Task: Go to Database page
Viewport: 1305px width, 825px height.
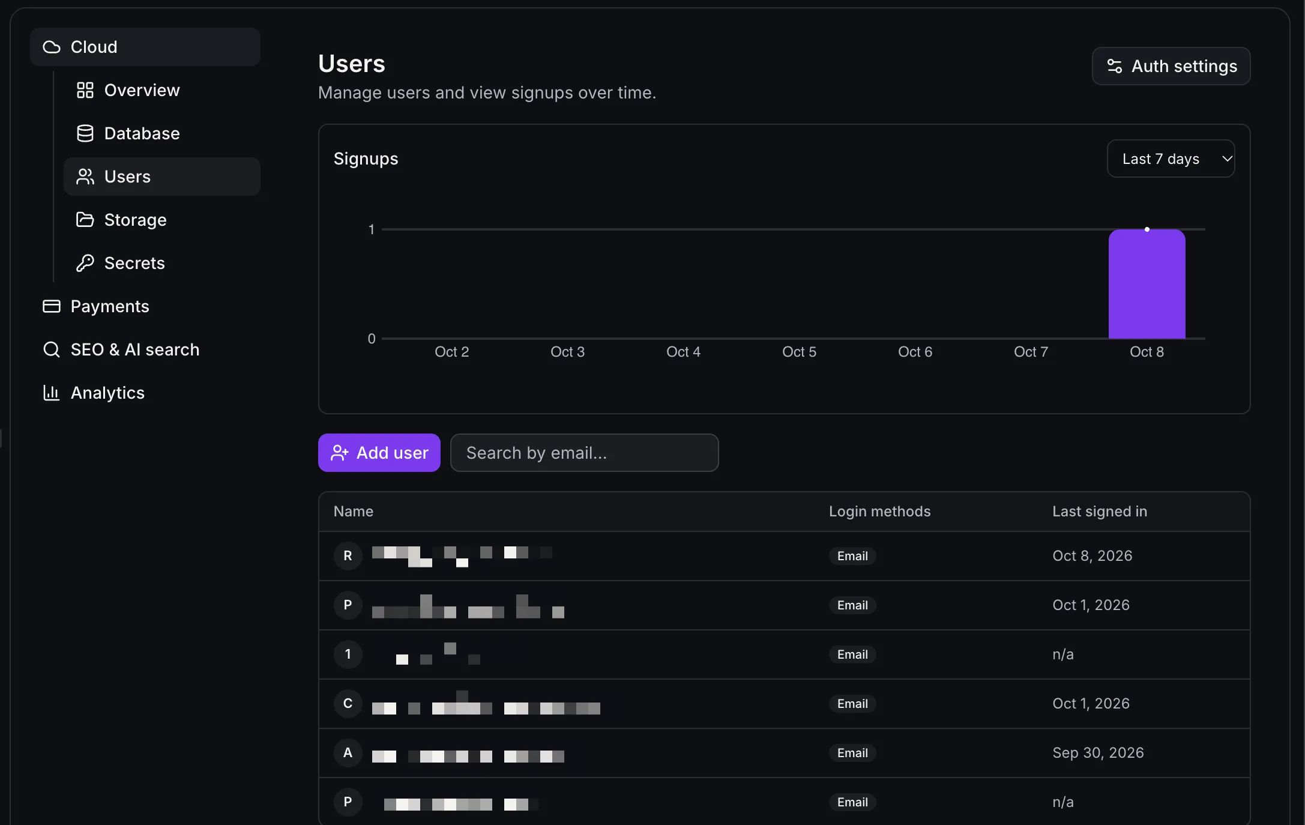Action: coord(162,133)
